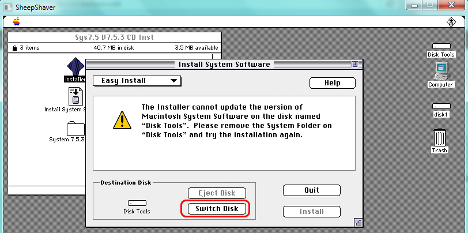This screenshot has width=468, height=233.
Task: Click the Install System Software title bar
Action: [224, 64]
